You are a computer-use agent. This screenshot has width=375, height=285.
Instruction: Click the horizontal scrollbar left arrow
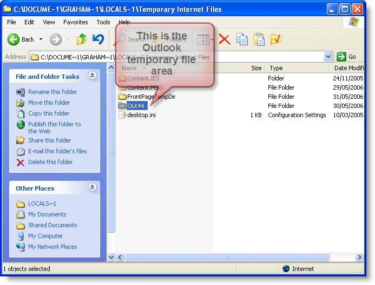point(120,257)
